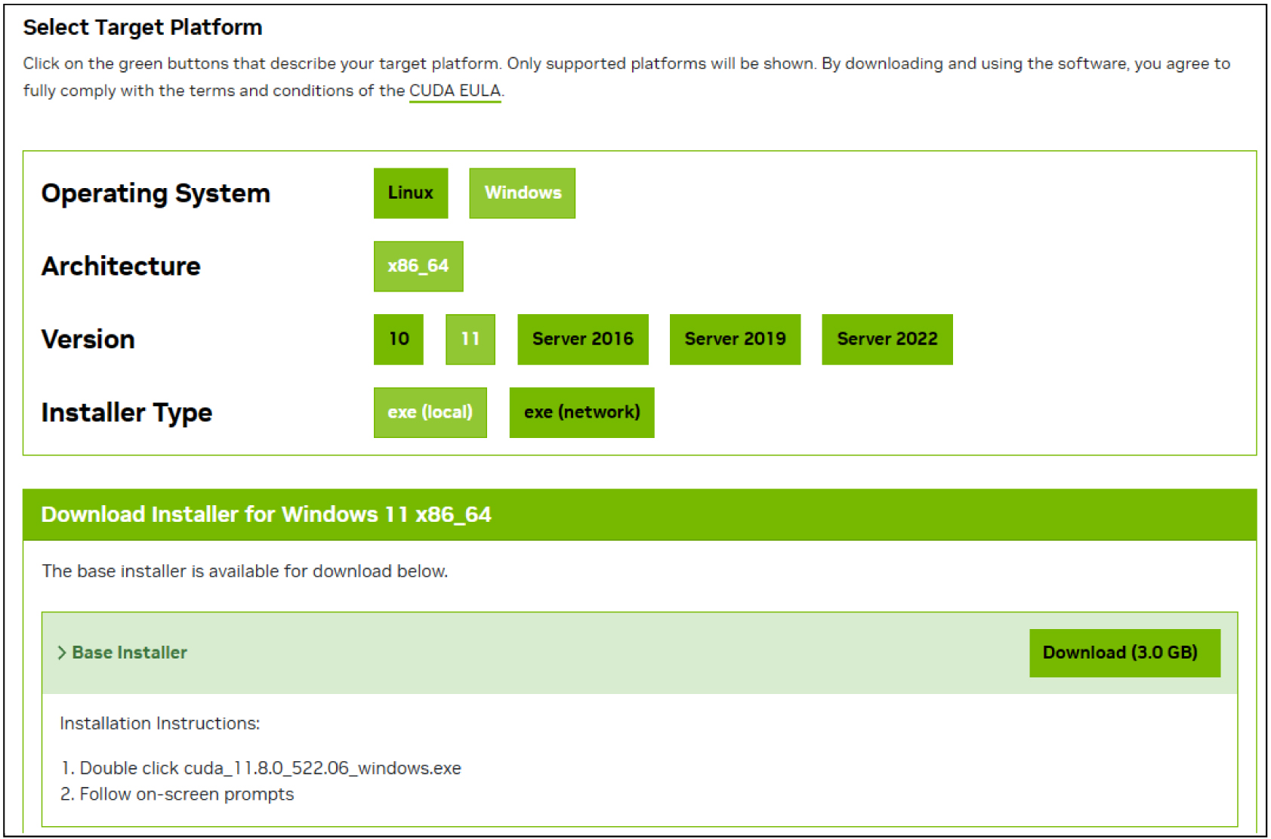Click the Architecture row label
This screenshot has width=1271, height=839.
[x=121, y=267]
